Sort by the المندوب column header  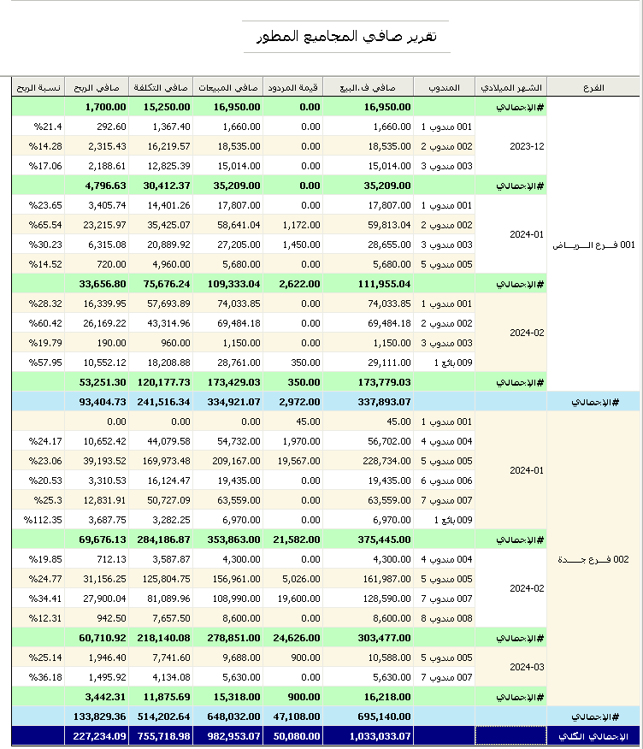[x=444, y=87]
